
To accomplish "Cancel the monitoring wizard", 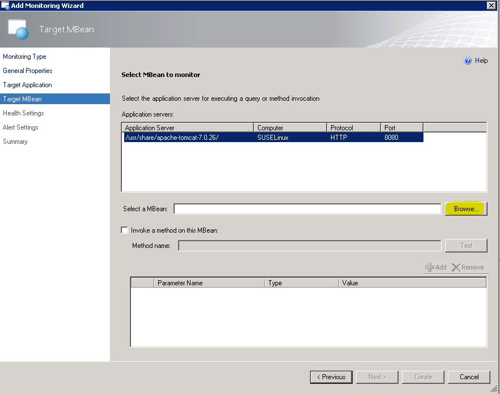I will pos(469,376).
